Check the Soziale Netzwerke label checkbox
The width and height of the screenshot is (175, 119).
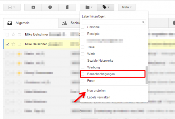tap(82, 60)
